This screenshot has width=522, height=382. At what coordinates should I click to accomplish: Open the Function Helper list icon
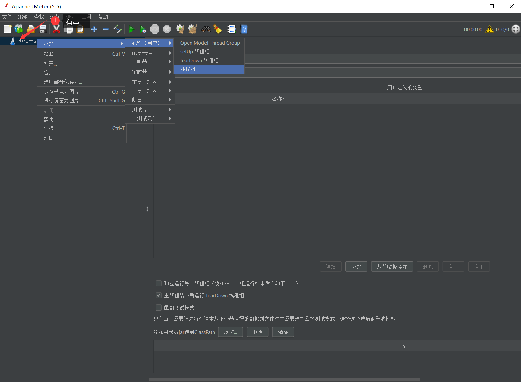[x=232, y=29]
